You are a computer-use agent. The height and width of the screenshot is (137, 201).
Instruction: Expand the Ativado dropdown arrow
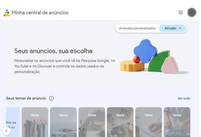pyautogui.click(x=180, y=28)
